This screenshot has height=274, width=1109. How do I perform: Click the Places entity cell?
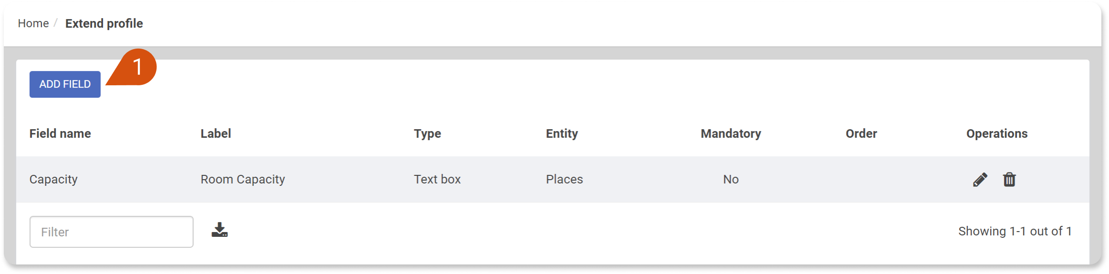[x=565, y=179]
